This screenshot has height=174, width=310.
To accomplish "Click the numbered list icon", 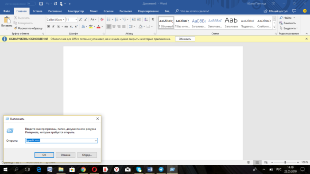I will point(116,19).
